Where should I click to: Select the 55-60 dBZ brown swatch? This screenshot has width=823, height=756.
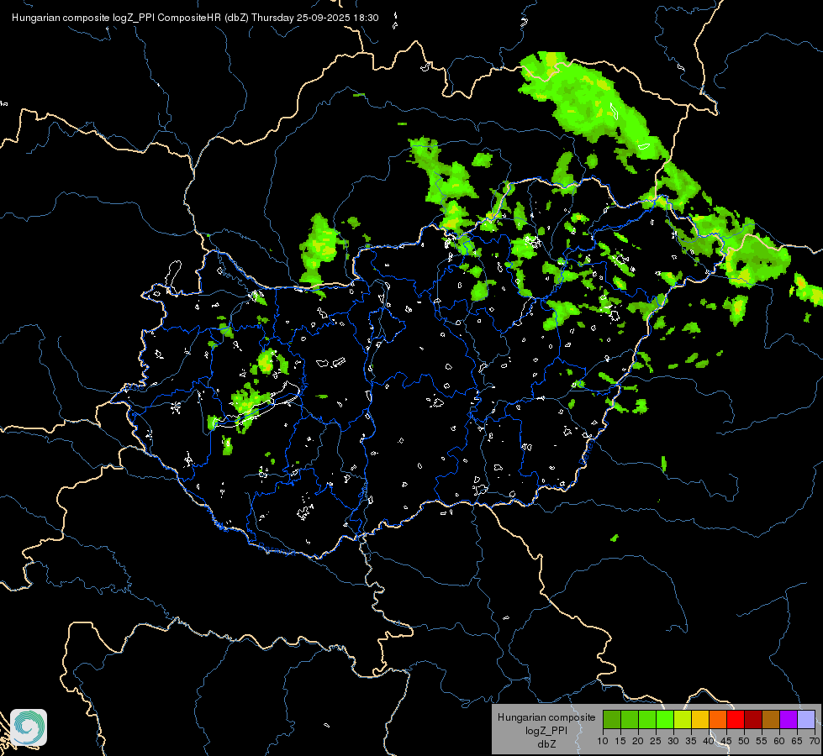click(771, 719)
